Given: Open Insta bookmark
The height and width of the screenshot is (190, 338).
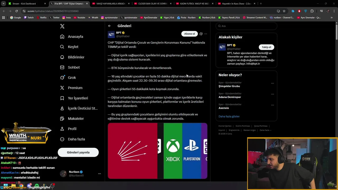Looking at the screenshot, I should 67,17.
